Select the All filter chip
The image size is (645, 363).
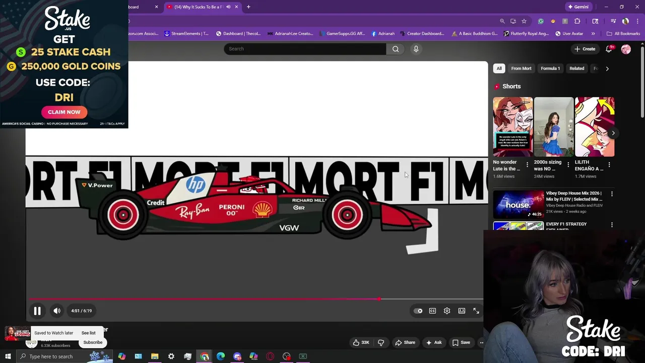499,69
